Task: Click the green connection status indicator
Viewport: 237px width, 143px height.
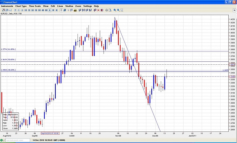Action: (x=2, y=140)
